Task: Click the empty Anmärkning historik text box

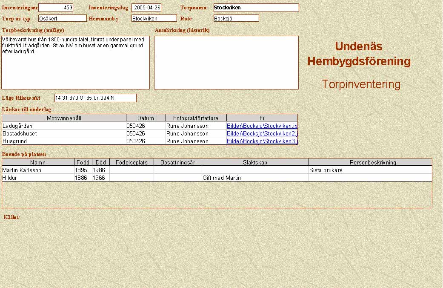Action: pyautogui.click(x=226, y=62)
